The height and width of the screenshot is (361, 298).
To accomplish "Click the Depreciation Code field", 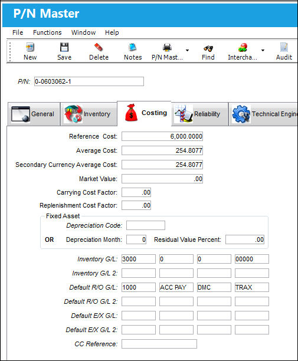I will pos(146,225).
